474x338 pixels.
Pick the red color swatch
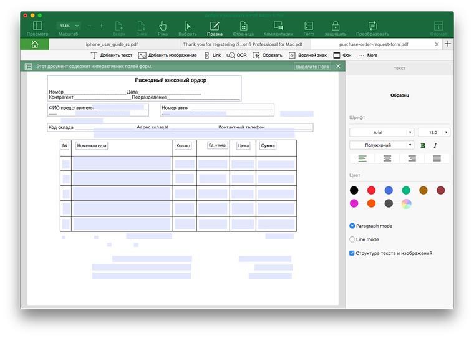click(371, 190)
